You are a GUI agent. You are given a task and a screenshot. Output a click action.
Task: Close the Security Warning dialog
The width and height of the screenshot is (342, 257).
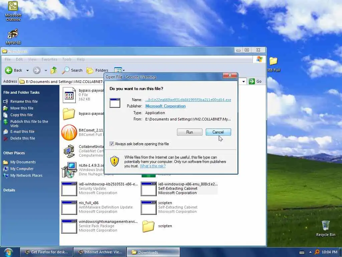point(230,75)
